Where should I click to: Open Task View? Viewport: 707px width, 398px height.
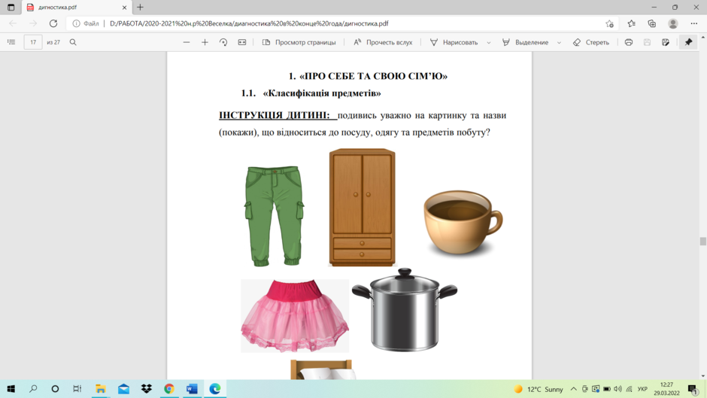(77, 388)
